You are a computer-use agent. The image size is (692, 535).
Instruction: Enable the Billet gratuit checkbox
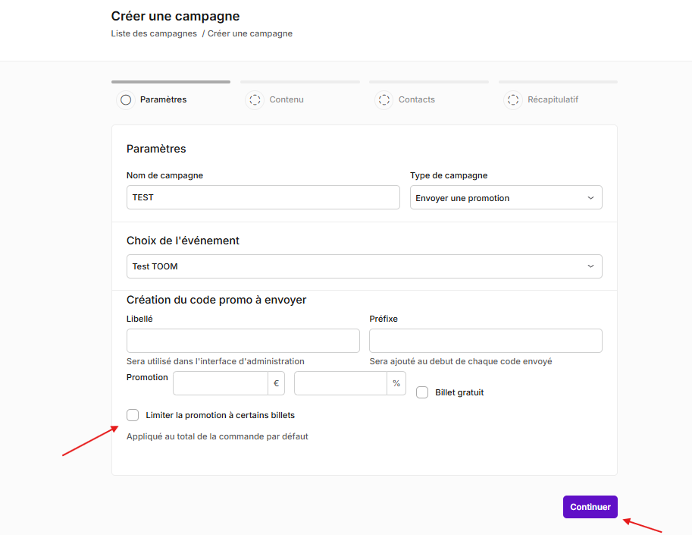pos(422,392)
